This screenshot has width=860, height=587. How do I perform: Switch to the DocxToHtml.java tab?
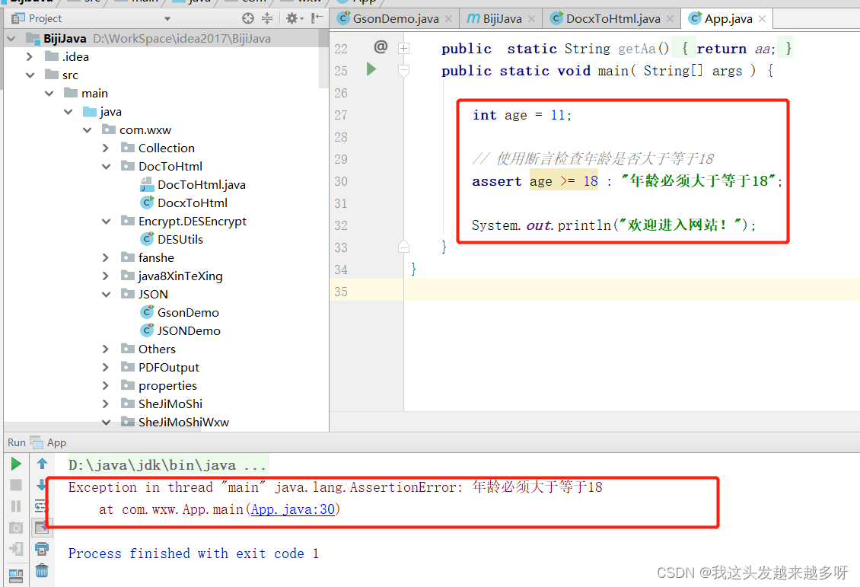click(x=613, y=18)
